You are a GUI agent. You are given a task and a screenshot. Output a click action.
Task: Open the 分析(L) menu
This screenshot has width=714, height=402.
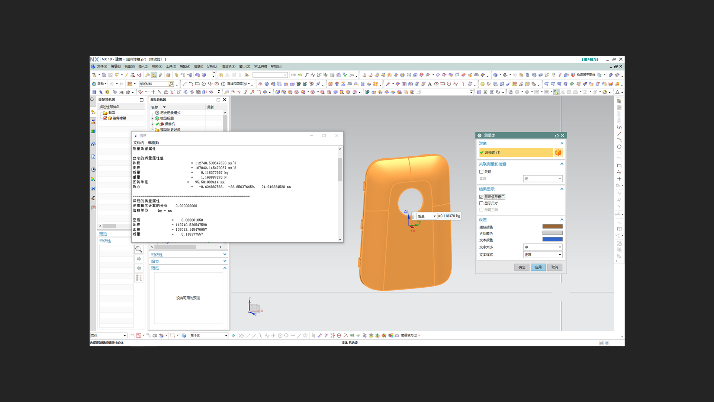pyautogui.click(x=212, y=66)
